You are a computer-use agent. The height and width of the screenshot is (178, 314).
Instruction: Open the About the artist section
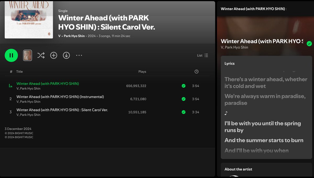point(238,169)
